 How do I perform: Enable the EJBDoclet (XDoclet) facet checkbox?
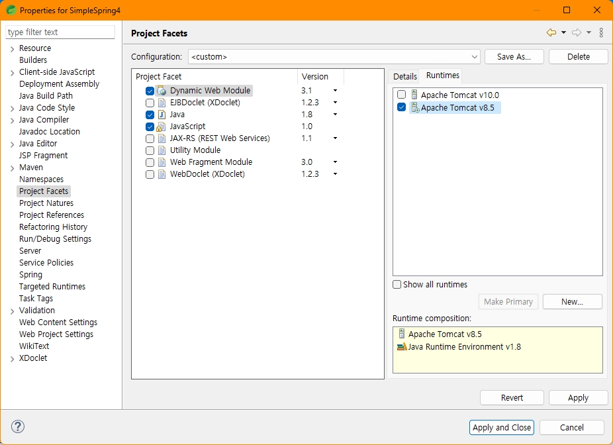tap(150, 103)
